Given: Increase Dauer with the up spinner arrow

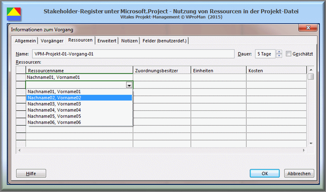Looking at the screenshot, I should tap(279, 52).
